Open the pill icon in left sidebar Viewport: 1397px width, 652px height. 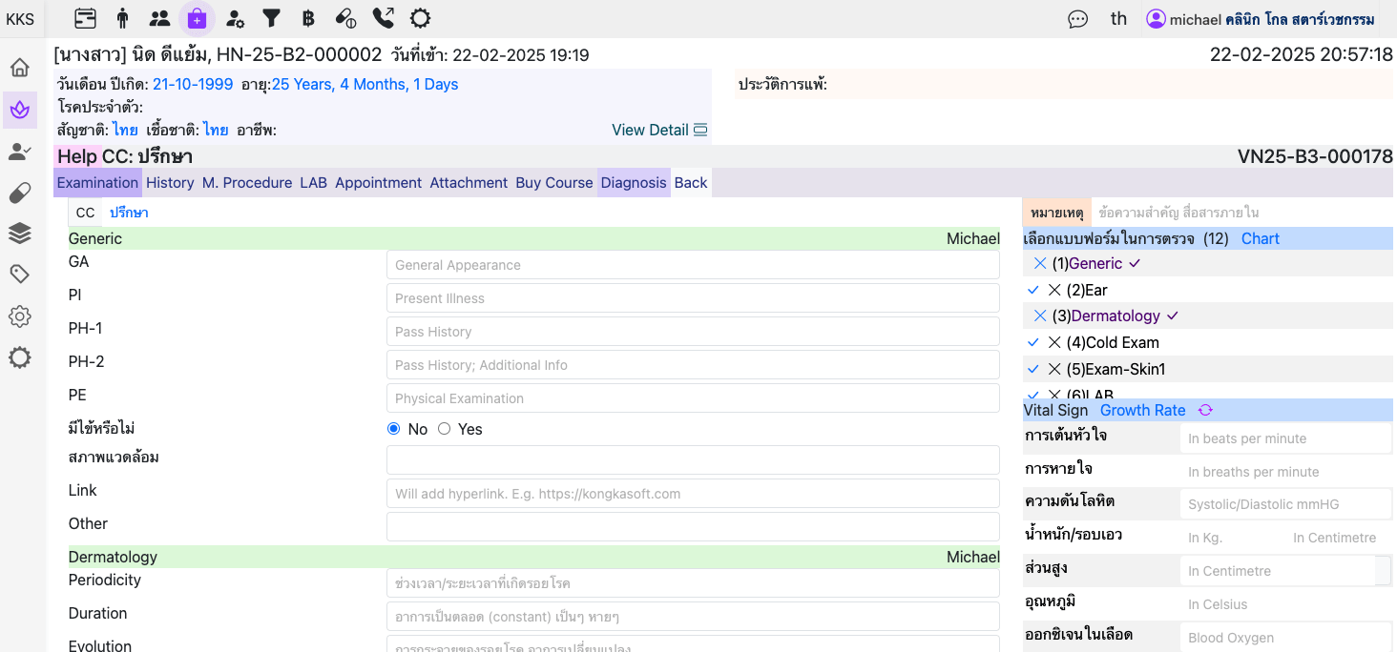pyautogui.click(x=20, y=194)
